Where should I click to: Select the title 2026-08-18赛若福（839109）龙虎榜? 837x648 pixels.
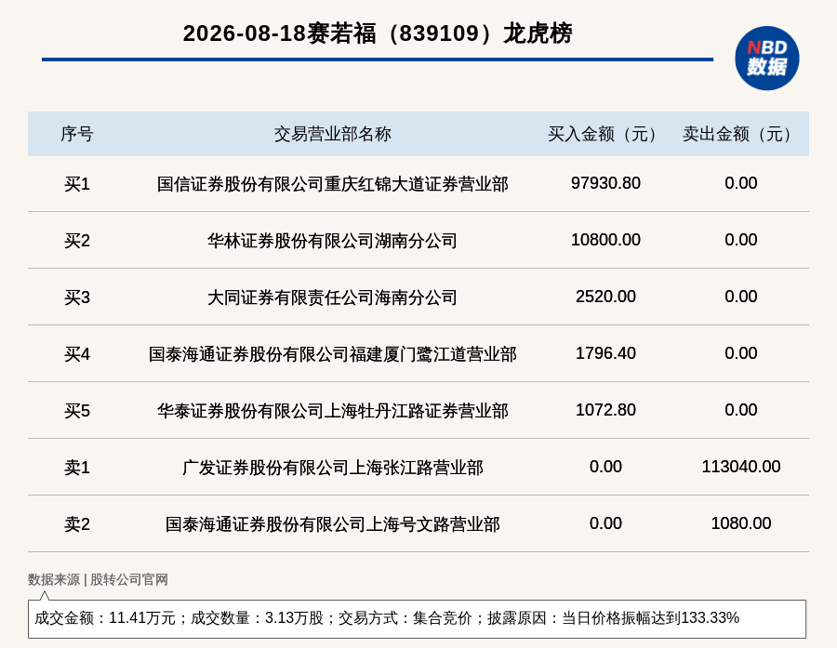pos(378,33)
